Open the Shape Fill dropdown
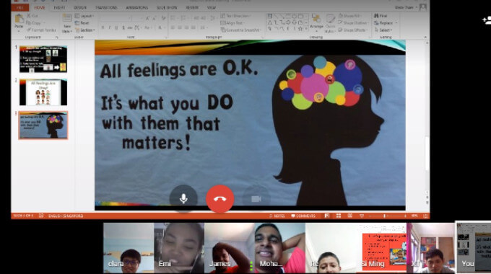Viewport: 491px width, 274px height. pos(351,16)
